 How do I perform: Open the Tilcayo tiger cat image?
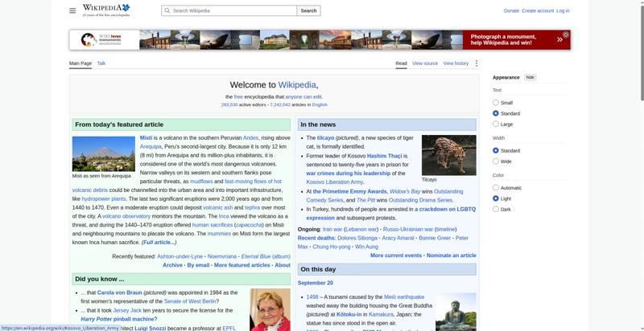point(449,155)
